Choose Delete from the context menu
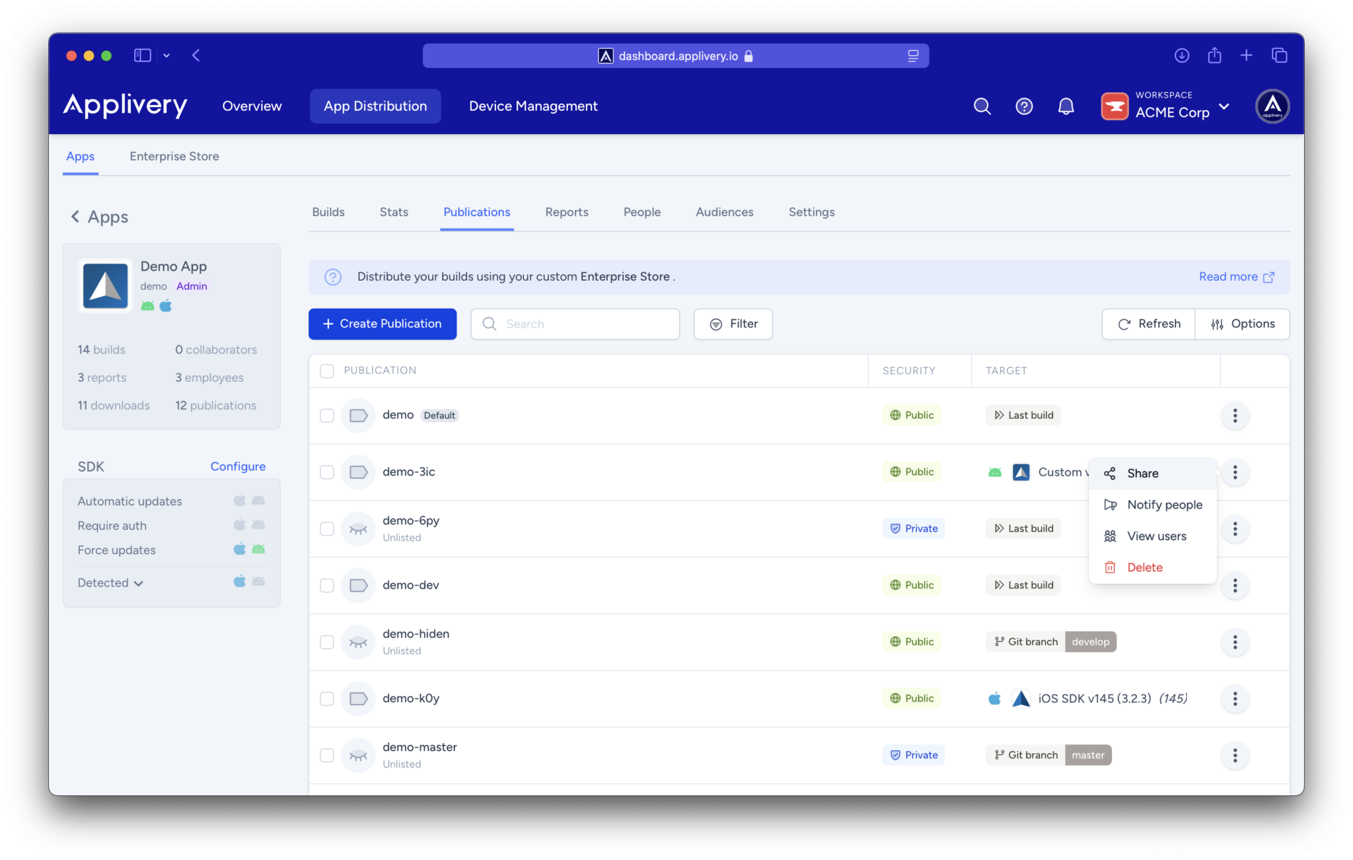Screen dimensions: 1353x860 click(1153, 567)
